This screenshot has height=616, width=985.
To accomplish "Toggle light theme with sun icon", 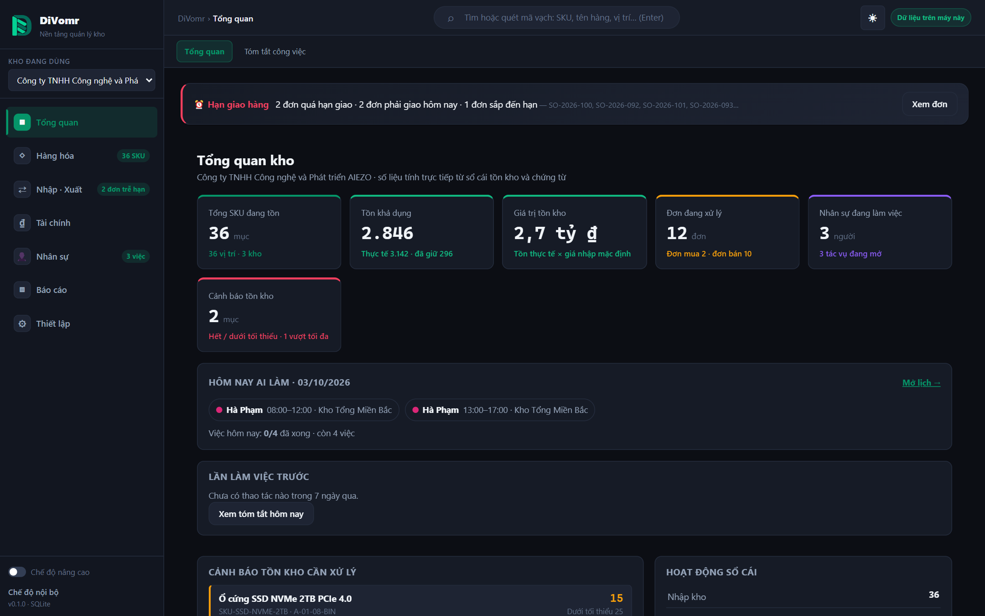I will (872, 18).
